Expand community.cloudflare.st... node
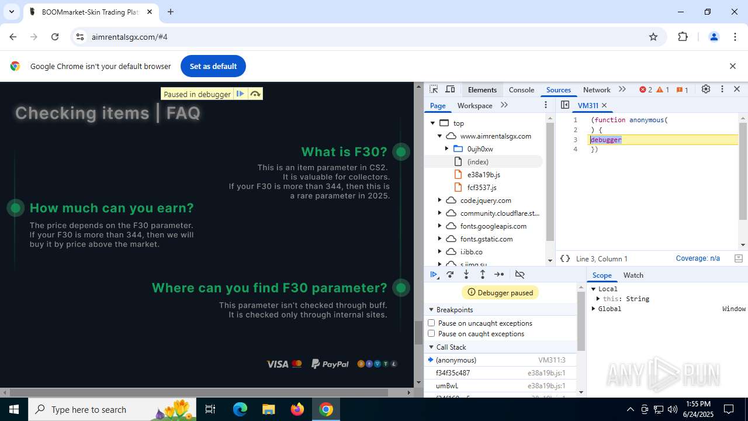 point(440,213)
